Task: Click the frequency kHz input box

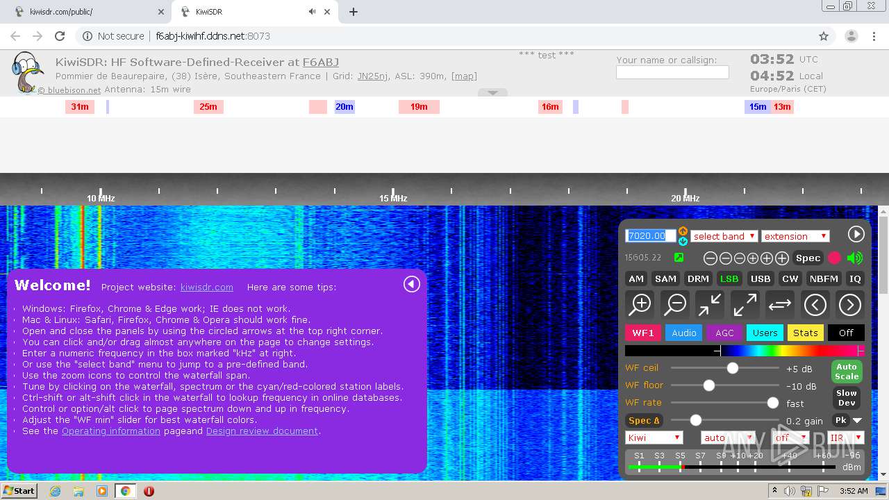Action: point(650,235)
